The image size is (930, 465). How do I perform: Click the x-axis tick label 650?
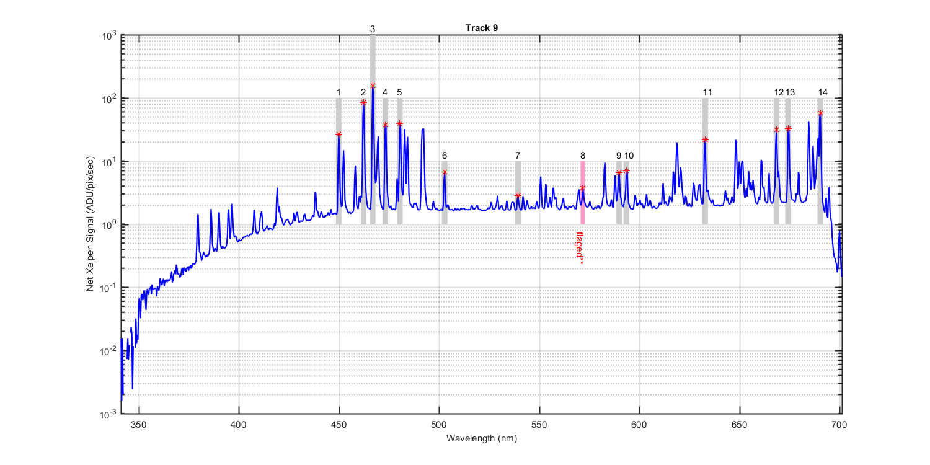pos(740,427)
